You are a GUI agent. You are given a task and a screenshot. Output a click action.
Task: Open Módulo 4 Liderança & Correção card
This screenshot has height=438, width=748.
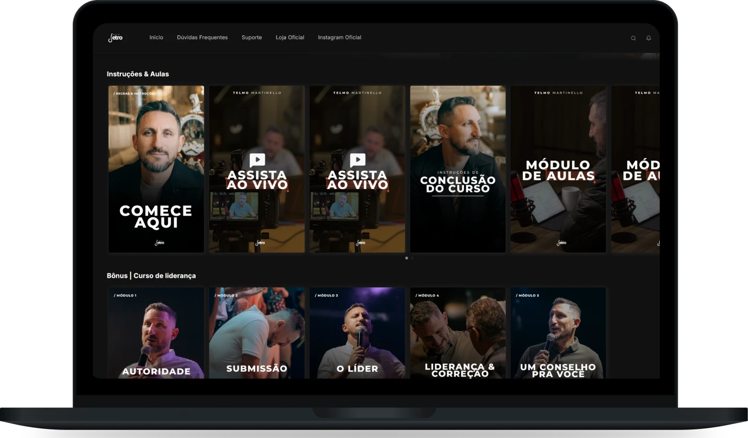point(458,333)
